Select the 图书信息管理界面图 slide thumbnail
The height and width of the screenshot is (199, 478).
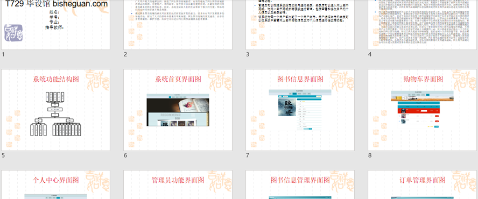tap(300, 184)
